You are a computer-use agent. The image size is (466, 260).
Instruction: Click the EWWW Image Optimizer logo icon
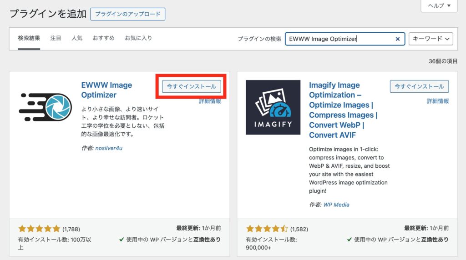(45, 107)
